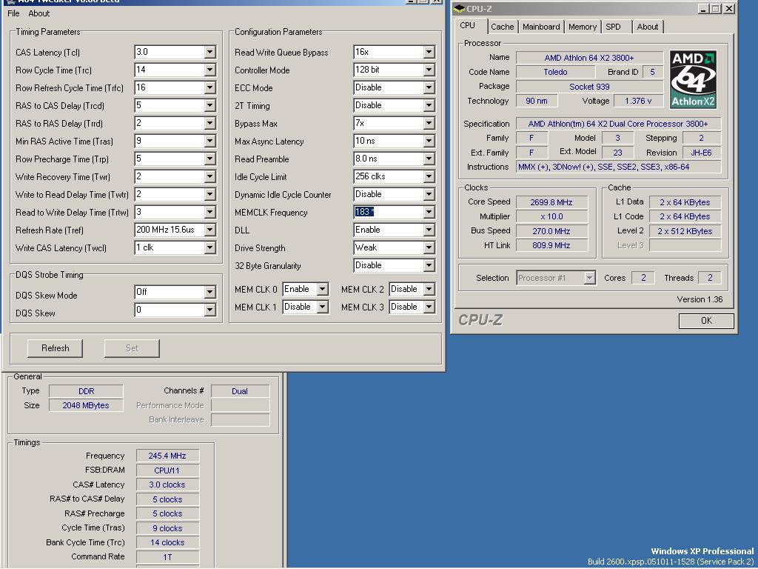Open RAS to RAS Delay (Trrd) dropdown
Viewport: 758px width, 569px height.
[x=209, y=124]
